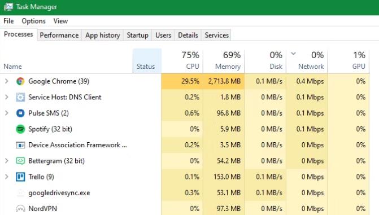The width and height of the screenshot is (379, 215).
Task: Click the Task Manager title bar icon
Action: pos(8,7)
